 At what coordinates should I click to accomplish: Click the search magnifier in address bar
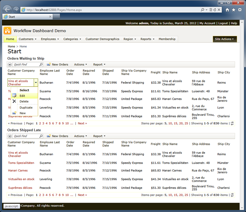tap(202, 10)
